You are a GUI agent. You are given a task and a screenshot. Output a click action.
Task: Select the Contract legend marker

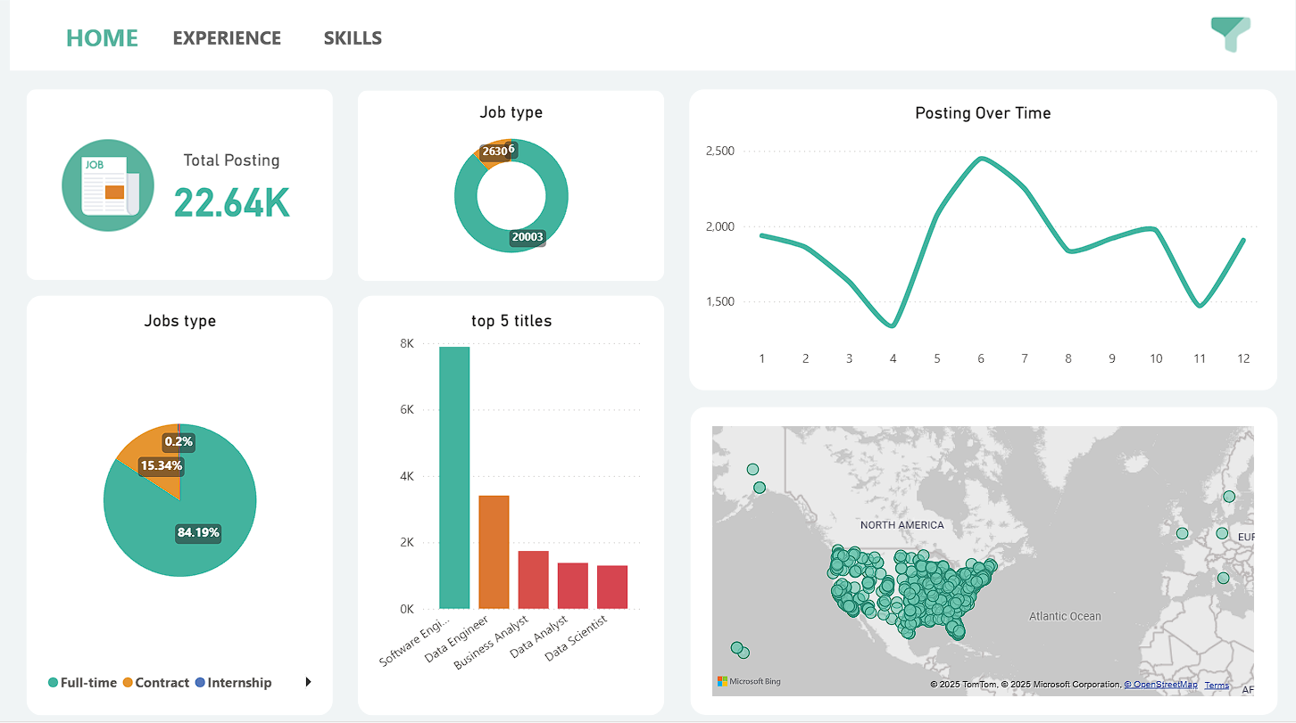coord(128,683)
